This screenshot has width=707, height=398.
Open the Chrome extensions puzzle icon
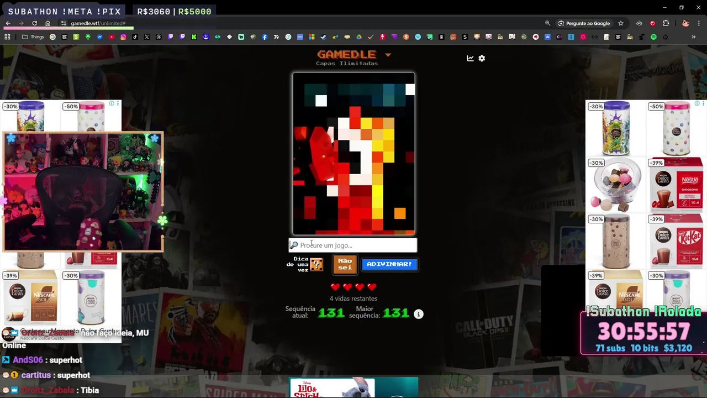pos(666,23)
